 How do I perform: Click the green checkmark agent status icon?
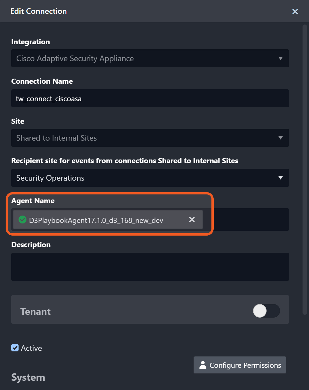[x=22, y=220]
